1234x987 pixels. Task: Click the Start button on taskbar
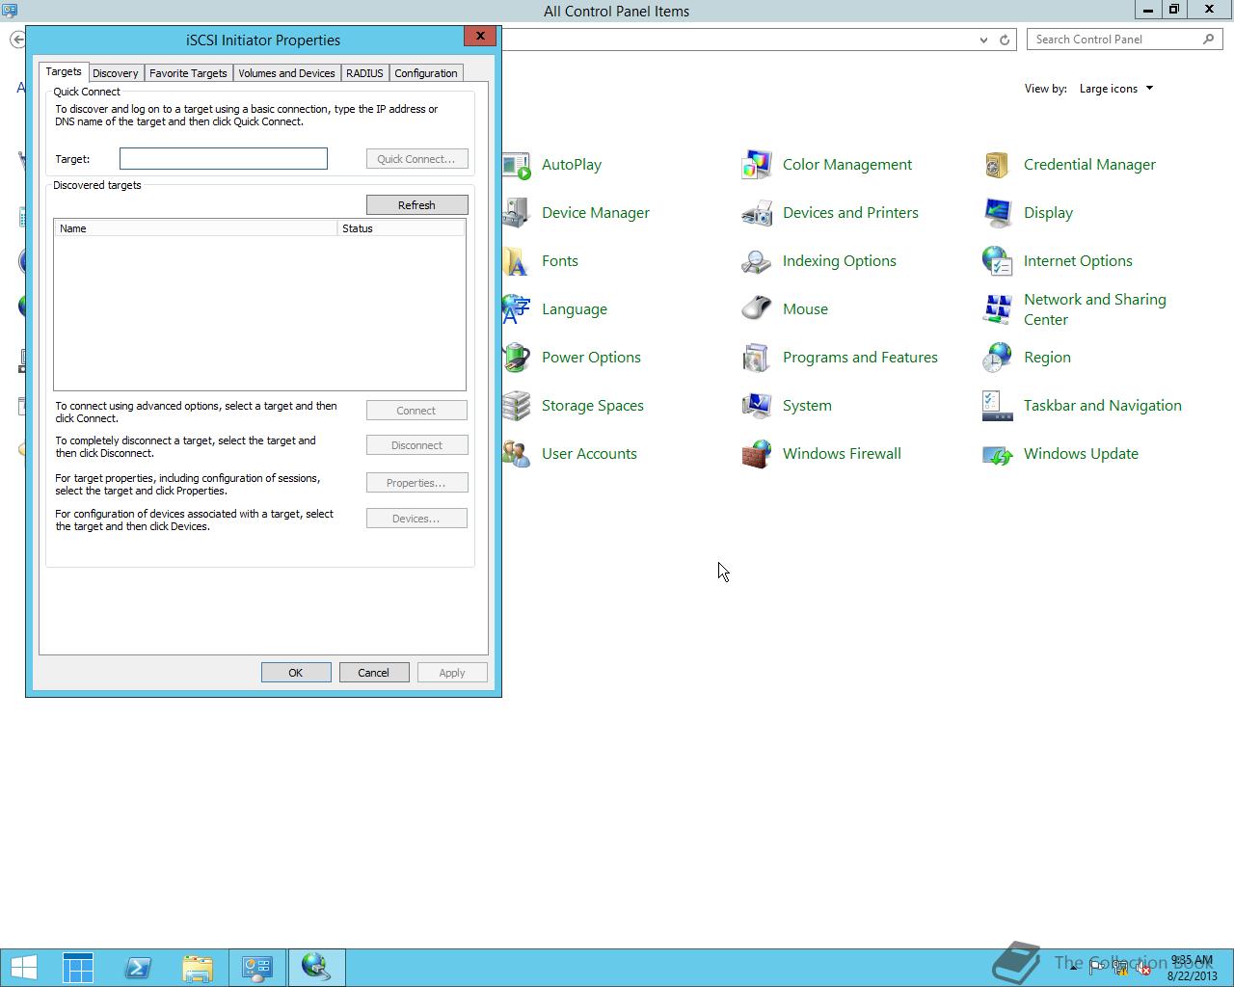[x=23, y=968]
